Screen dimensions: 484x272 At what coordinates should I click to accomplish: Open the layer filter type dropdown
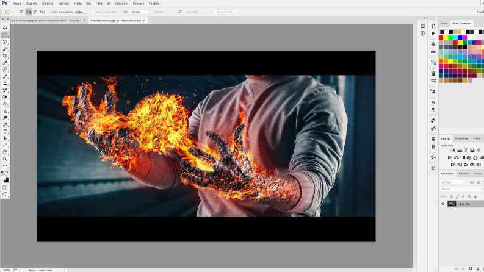click(453, 182)
